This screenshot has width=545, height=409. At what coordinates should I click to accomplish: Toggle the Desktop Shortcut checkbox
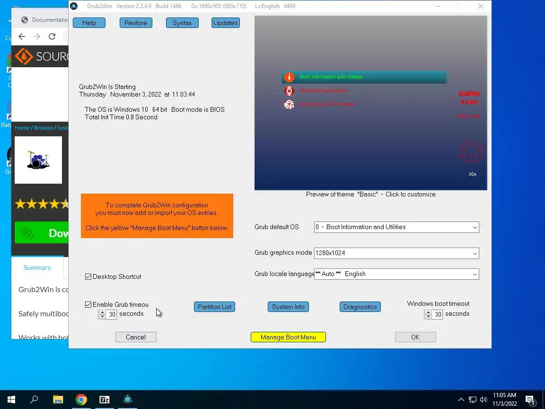click(x=88, y=277)
